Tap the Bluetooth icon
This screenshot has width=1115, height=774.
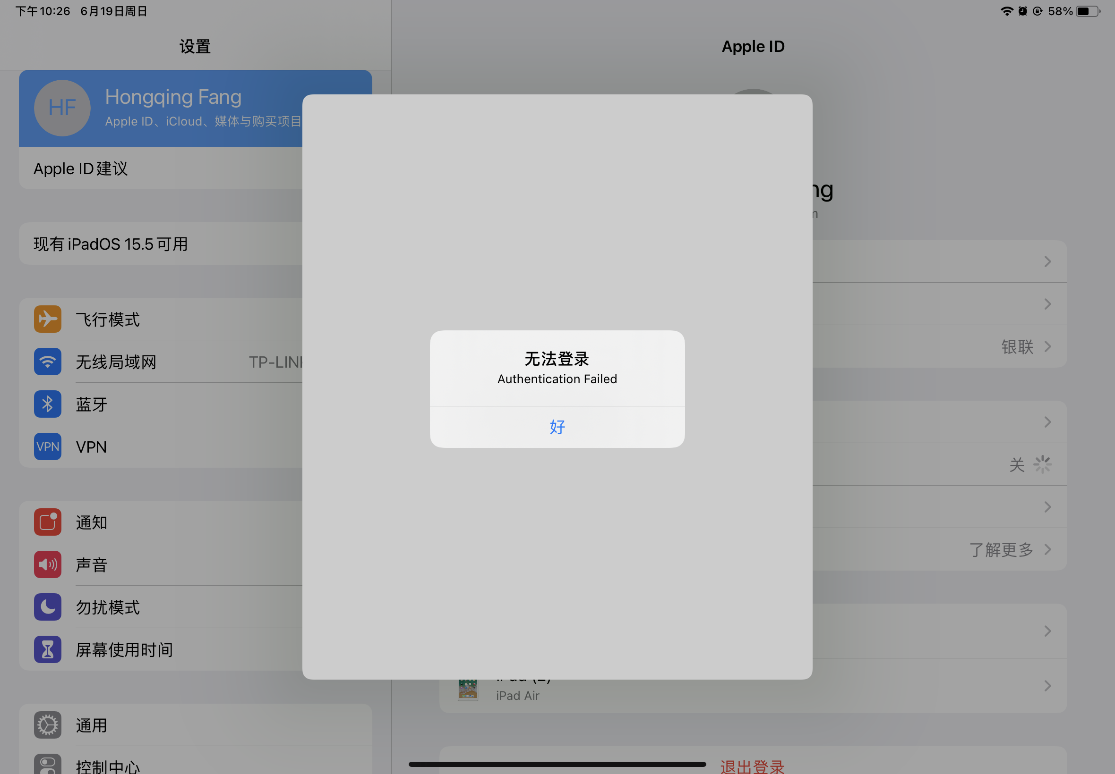(48, 404)
